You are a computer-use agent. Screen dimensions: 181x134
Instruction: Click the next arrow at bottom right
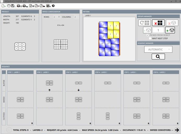[x=177, y=130]
